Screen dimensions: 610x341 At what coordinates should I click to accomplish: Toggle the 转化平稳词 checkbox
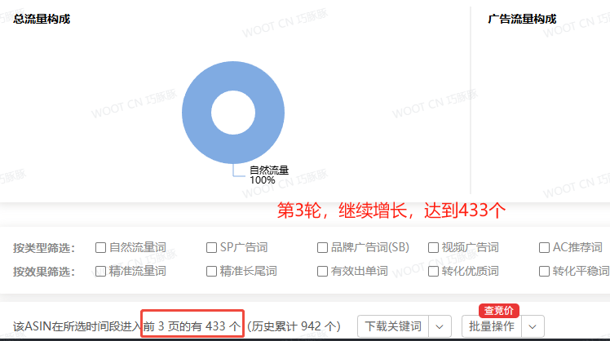545,271
